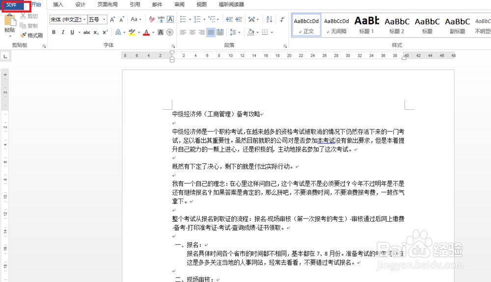
Task: Apply the 副标题 (Subtitle) style
Action: (457, 25)
